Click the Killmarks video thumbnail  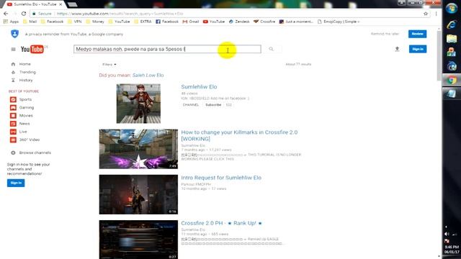click(138, 149)
